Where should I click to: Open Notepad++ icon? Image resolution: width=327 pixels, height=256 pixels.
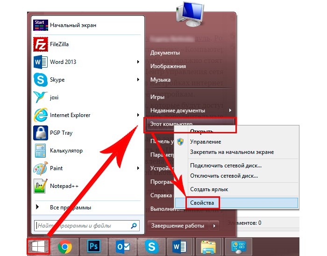[x=41, y=186]
